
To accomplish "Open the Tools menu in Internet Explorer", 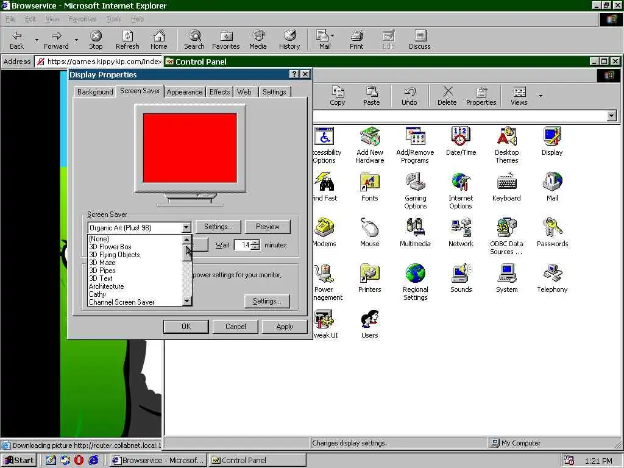I will (114, 19).
